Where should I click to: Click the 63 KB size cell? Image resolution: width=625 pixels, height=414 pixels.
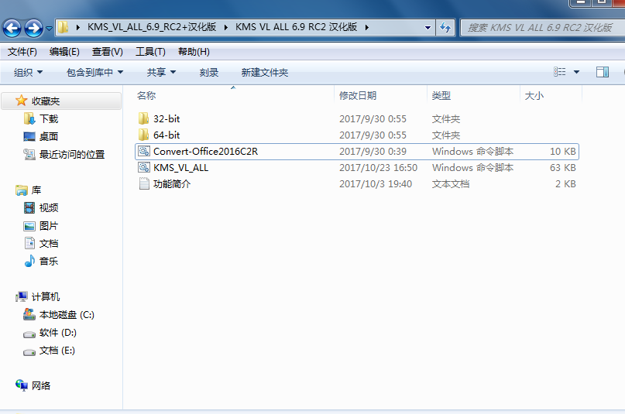coord(563,168)
